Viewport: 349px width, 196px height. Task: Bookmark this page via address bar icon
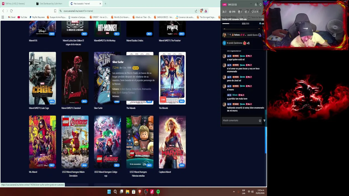coord(55,11)
